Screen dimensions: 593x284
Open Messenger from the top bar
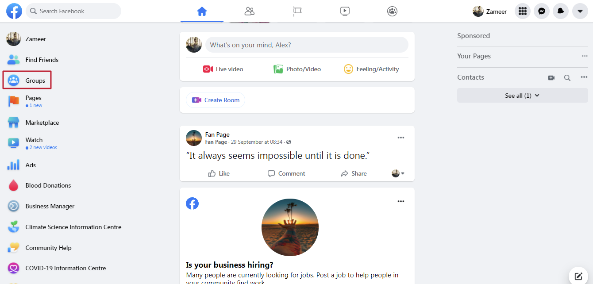[x=542, y=11]
